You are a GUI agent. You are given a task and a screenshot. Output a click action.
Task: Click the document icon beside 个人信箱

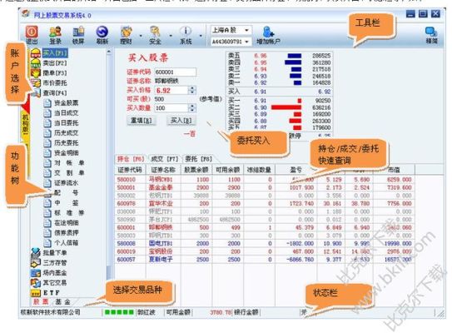47,243
